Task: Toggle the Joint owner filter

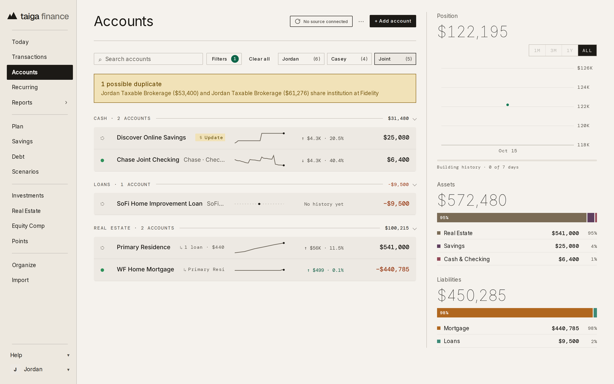Action: click(x=395, y=59)
